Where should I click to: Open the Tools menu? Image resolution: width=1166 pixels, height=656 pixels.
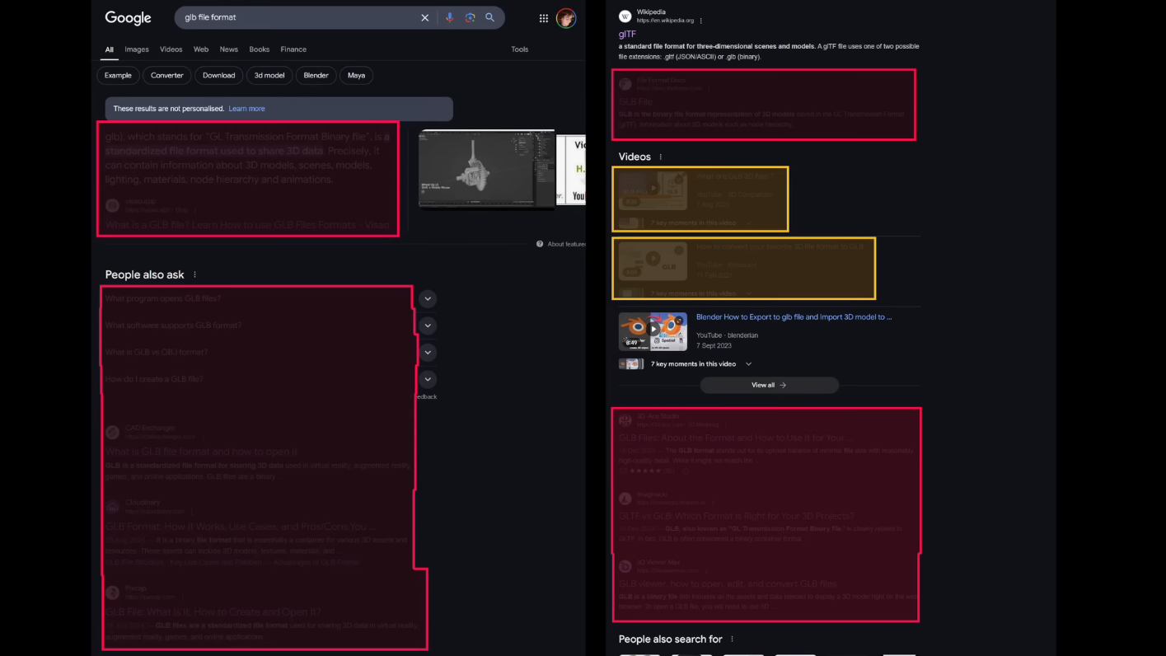(520, 49)
